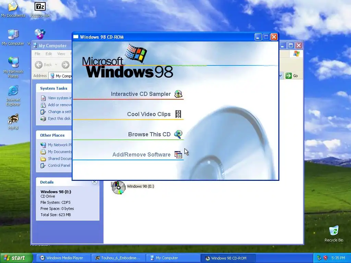Expand the Address bar dropdown

coord(281,76)
